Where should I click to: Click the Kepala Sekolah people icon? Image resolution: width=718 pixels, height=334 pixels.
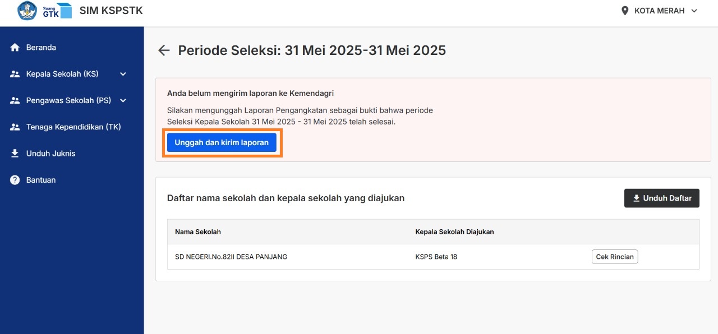tap(15, 74)
